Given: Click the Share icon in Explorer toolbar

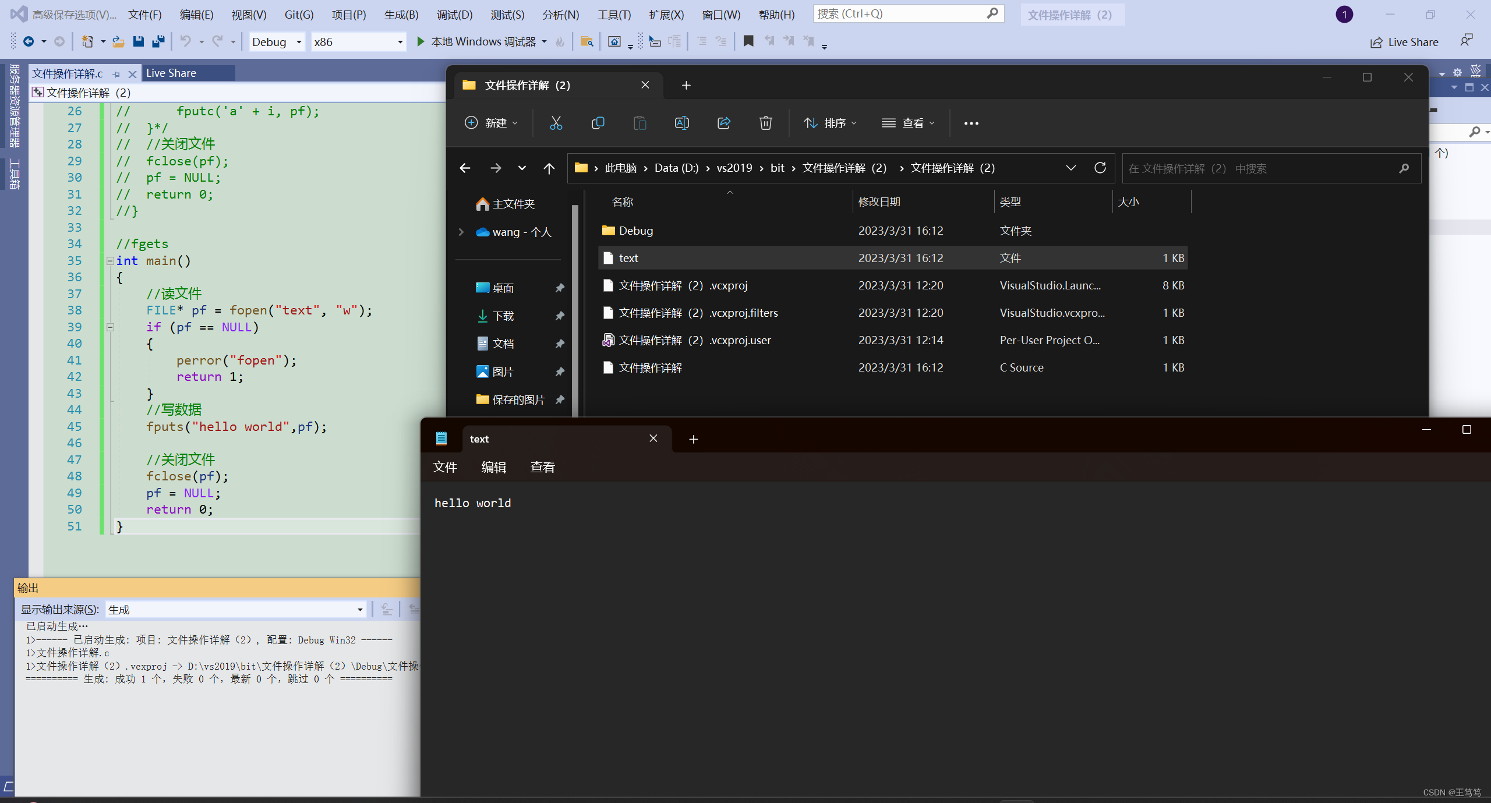Looking at the screenshot, I should pos(723,123).
